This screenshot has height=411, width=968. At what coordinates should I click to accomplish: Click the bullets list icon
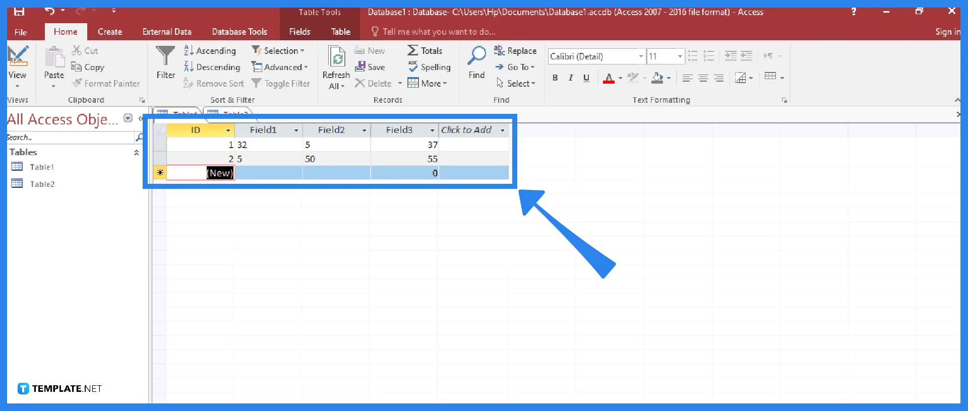[693, 56]
